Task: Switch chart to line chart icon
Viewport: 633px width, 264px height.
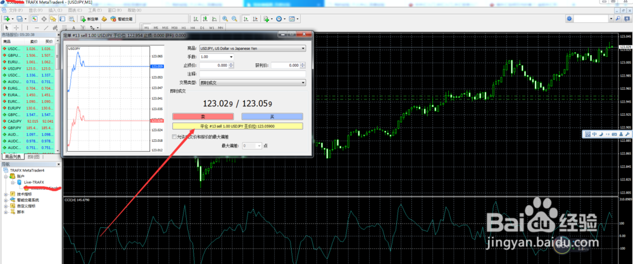Action: coord(215,18)
